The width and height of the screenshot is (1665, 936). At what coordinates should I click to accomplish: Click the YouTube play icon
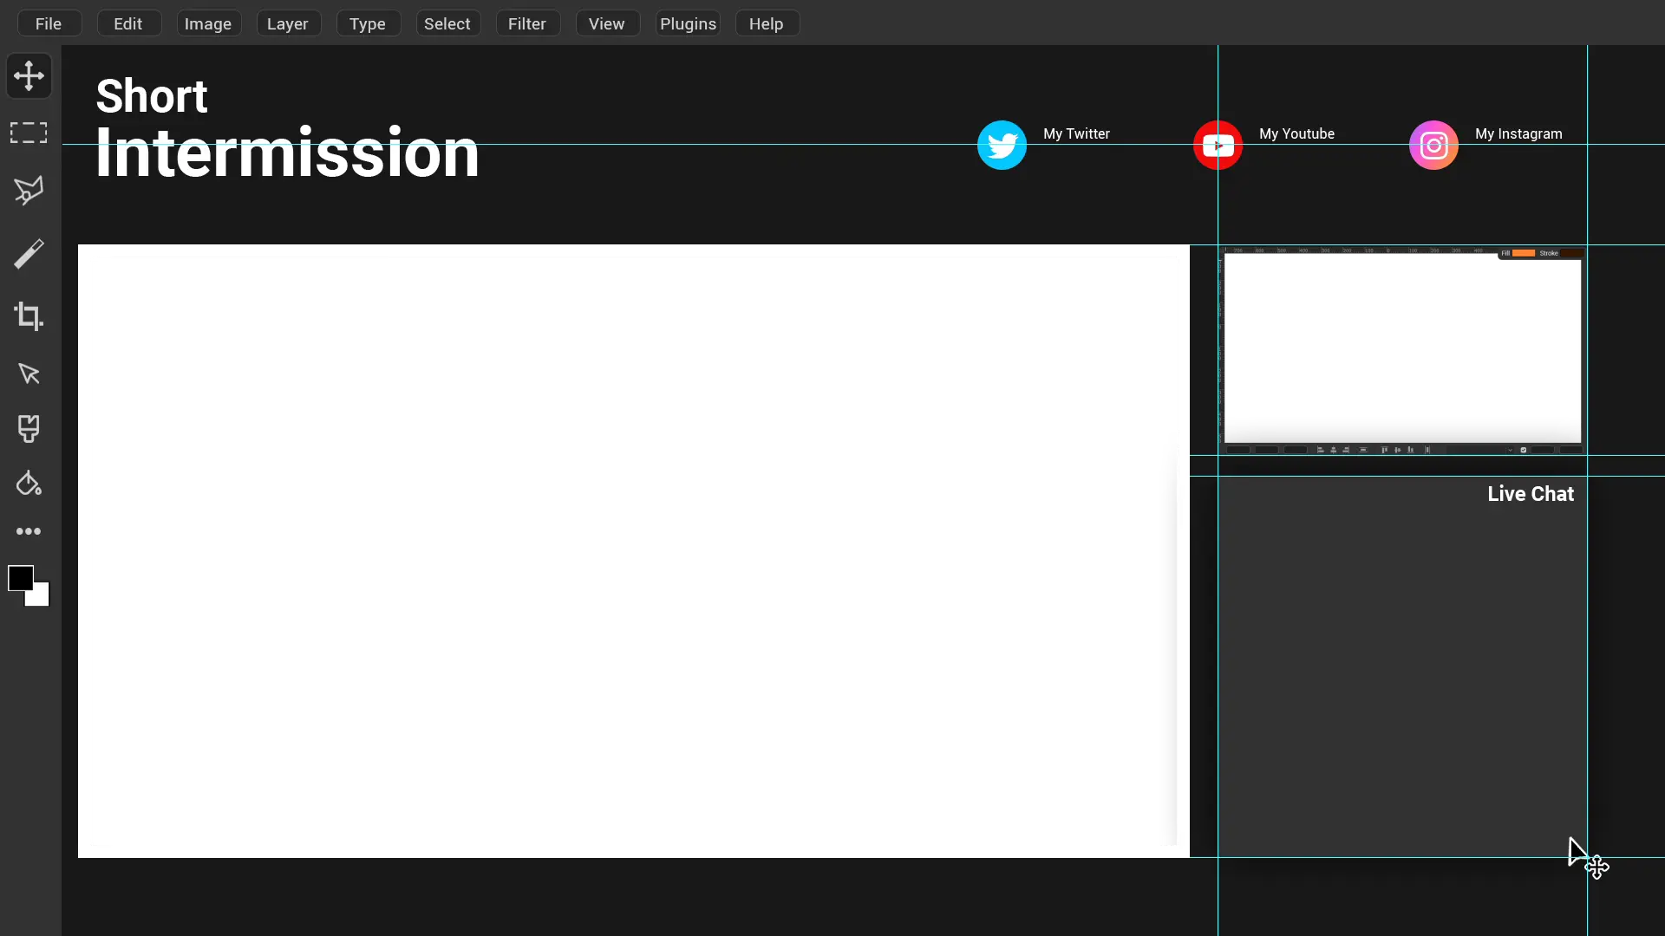[x=1218, y=145]
